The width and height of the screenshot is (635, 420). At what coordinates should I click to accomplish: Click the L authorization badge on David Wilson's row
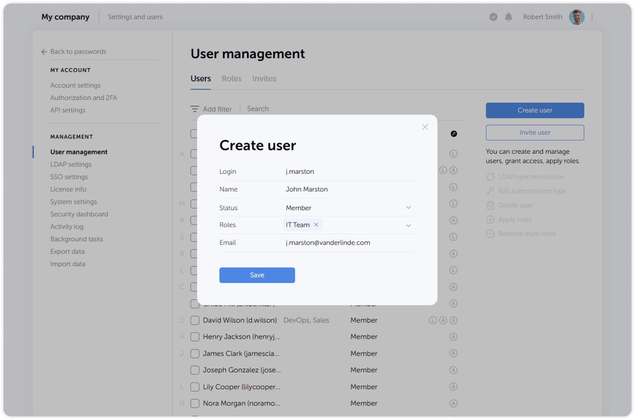point(433,320)
